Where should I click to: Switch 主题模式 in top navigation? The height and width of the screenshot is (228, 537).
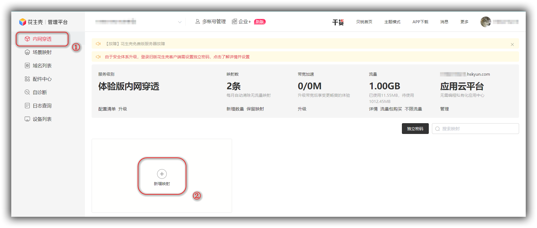[x=392, y=22]
